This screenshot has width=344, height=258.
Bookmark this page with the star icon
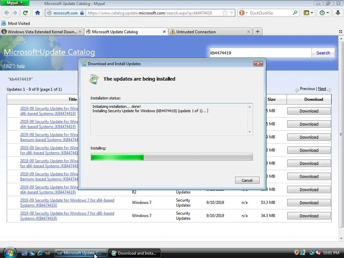point(225,13)
